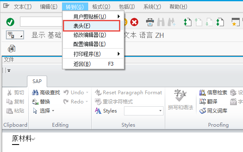The width and height of the screenshot is (243, 152).
Task: Open 同义词库 thesaurus
Action: pyautogui.click(x=213, y=111)
